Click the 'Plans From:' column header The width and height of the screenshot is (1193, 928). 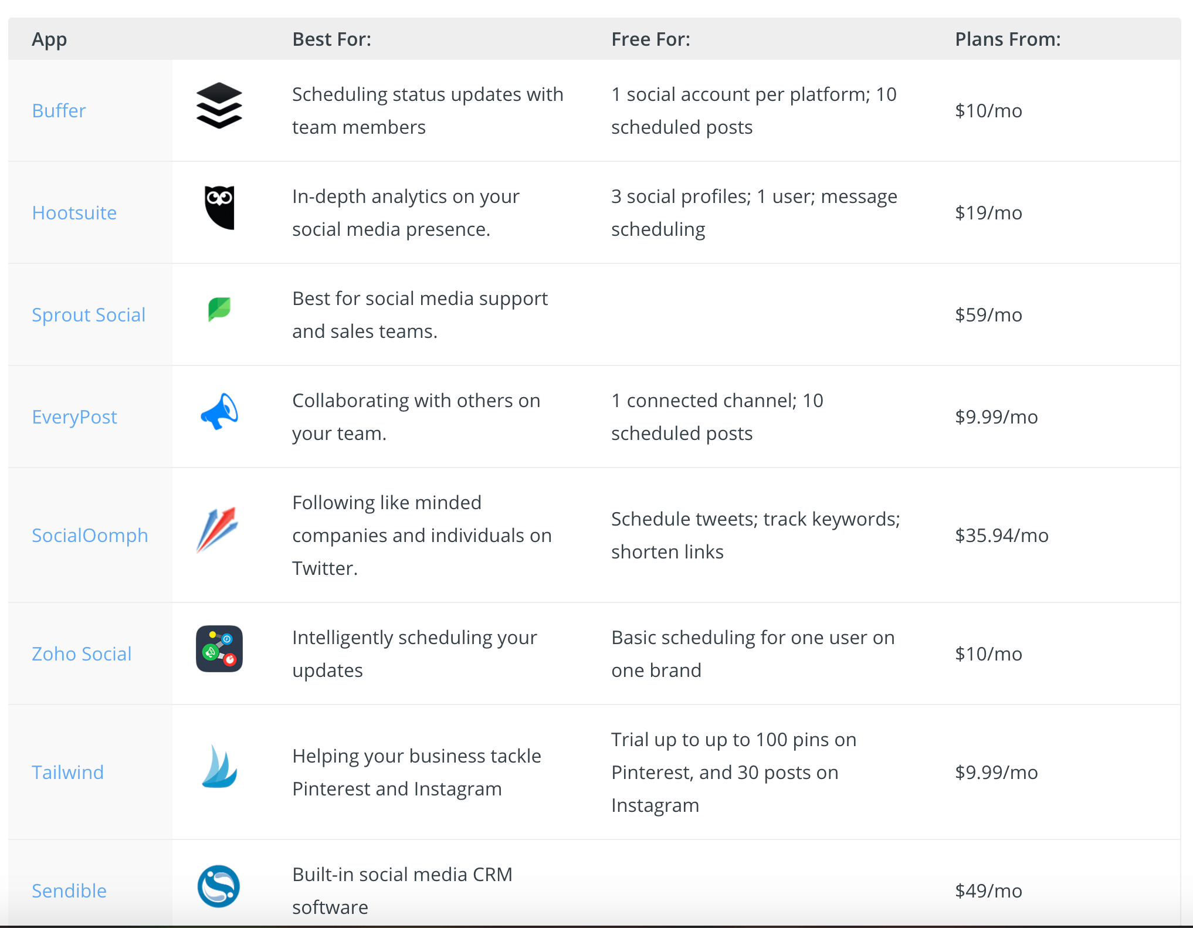(x=1008, y=39)
